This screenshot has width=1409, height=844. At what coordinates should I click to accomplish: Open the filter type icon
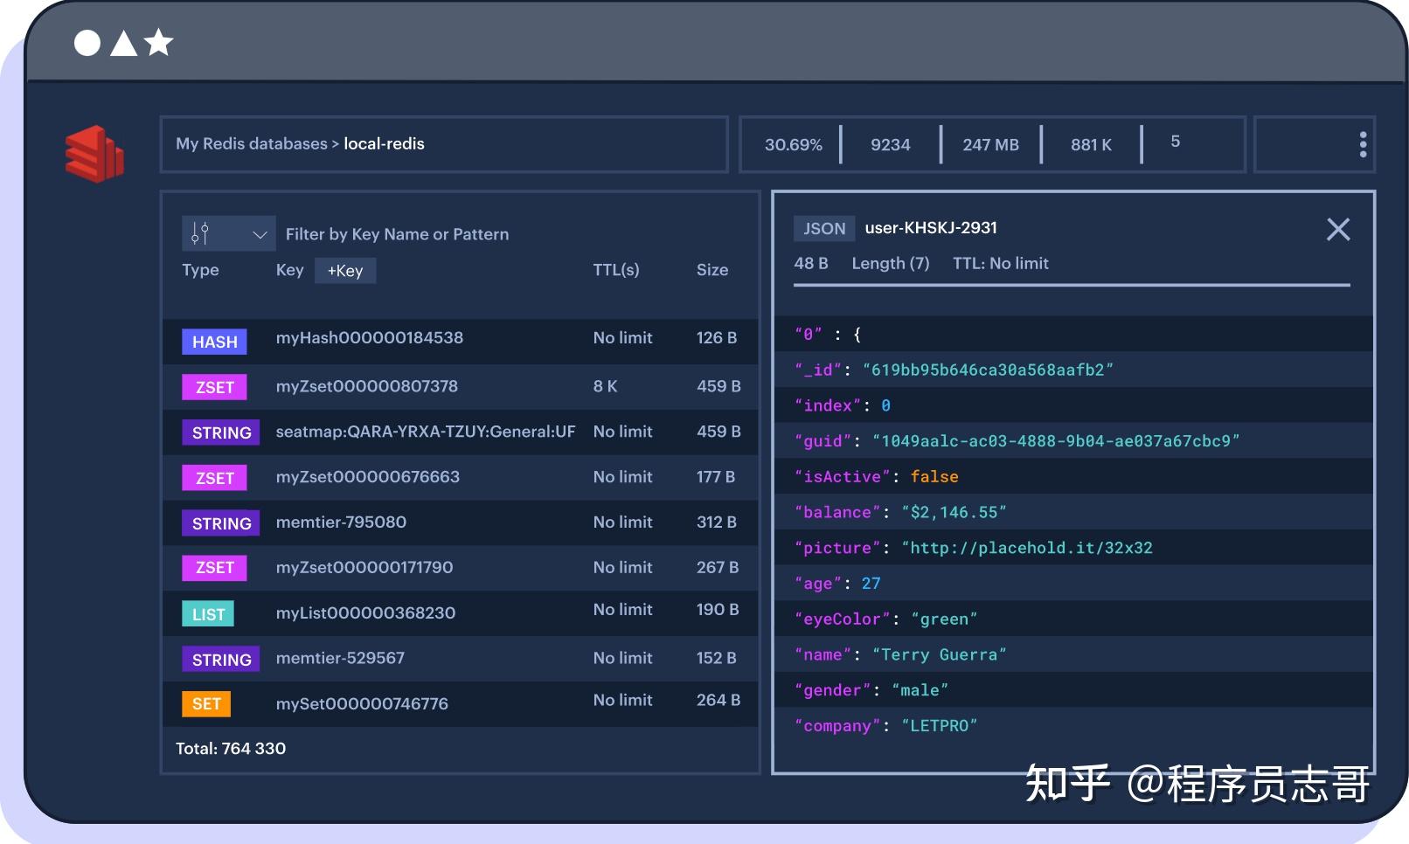(199, 233)
